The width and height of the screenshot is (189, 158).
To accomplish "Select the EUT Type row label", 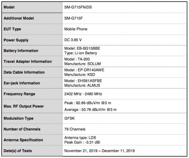I will pyautogui.click(x=12, y=29).
